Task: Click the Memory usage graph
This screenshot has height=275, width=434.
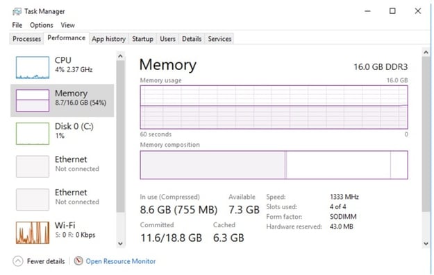Action: (x=274, y=107)
